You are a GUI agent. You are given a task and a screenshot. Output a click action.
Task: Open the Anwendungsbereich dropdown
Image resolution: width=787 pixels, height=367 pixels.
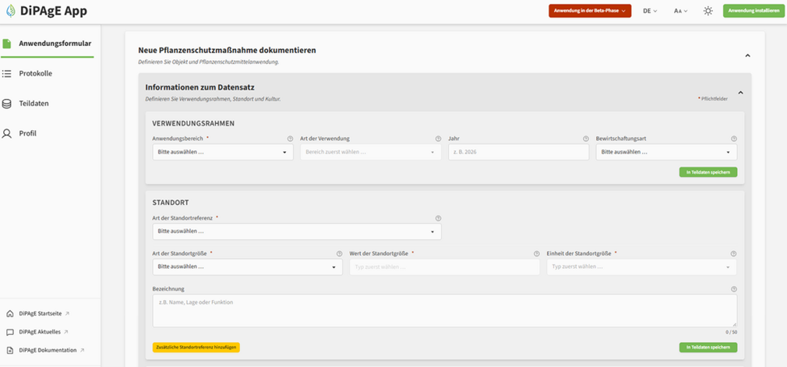point(223,152)
